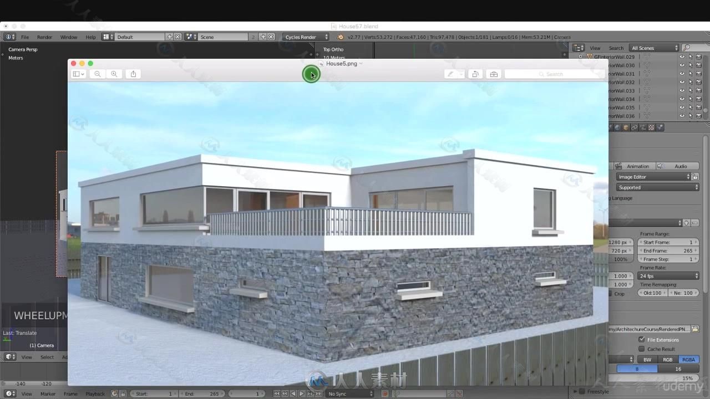The width and height of the screenshot is (710, 399).
Task: Expand the GFInteriorWall.029 tree item
Action: [581, 57]
